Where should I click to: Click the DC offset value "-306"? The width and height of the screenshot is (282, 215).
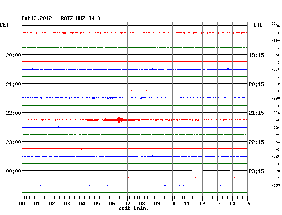coord(275,113)
